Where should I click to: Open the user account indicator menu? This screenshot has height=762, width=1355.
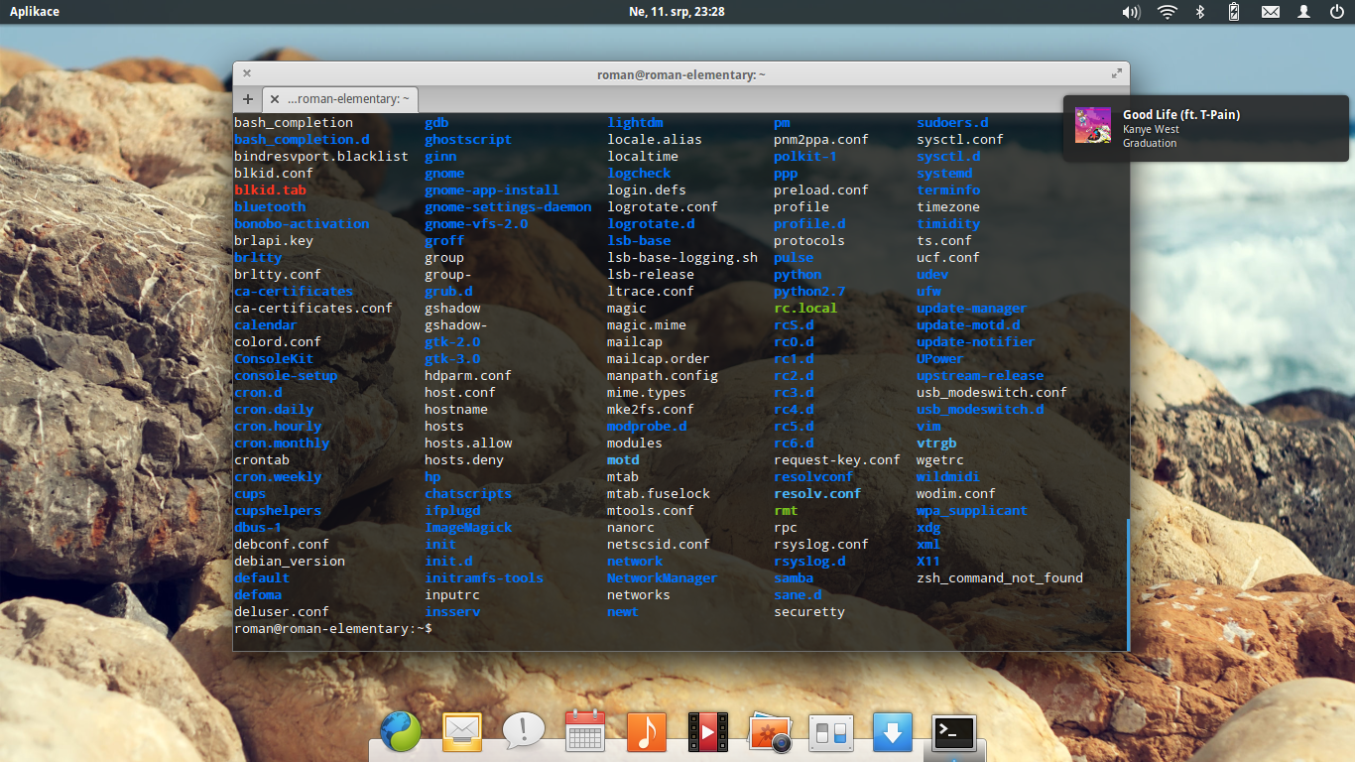(x=1302, y=12)
